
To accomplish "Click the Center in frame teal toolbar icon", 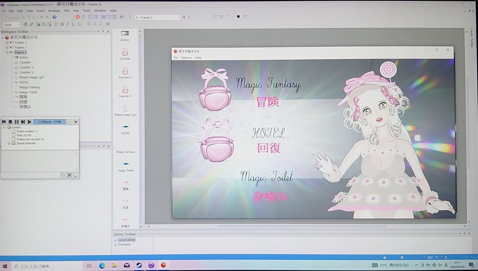I will click(108, 24).
